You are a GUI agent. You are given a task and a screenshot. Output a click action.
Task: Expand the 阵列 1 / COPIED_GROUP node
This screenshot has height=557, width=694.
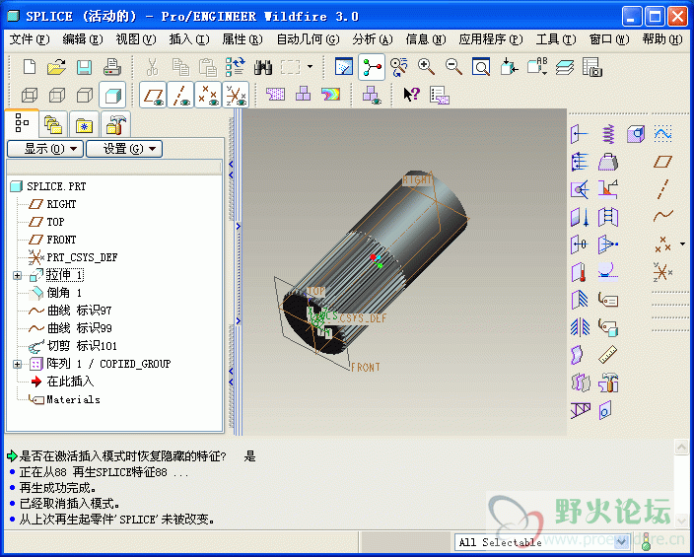pyautogui.click(x=17, y=364)
